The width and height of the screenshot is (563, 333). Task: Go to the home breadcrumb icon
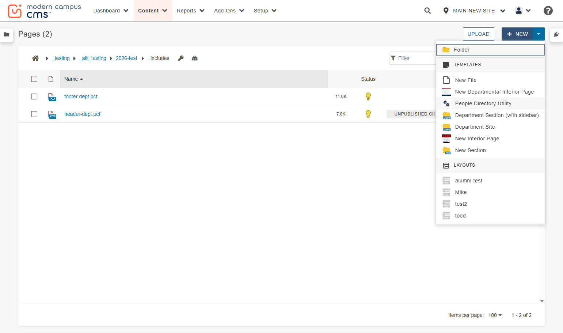[35, 58]
